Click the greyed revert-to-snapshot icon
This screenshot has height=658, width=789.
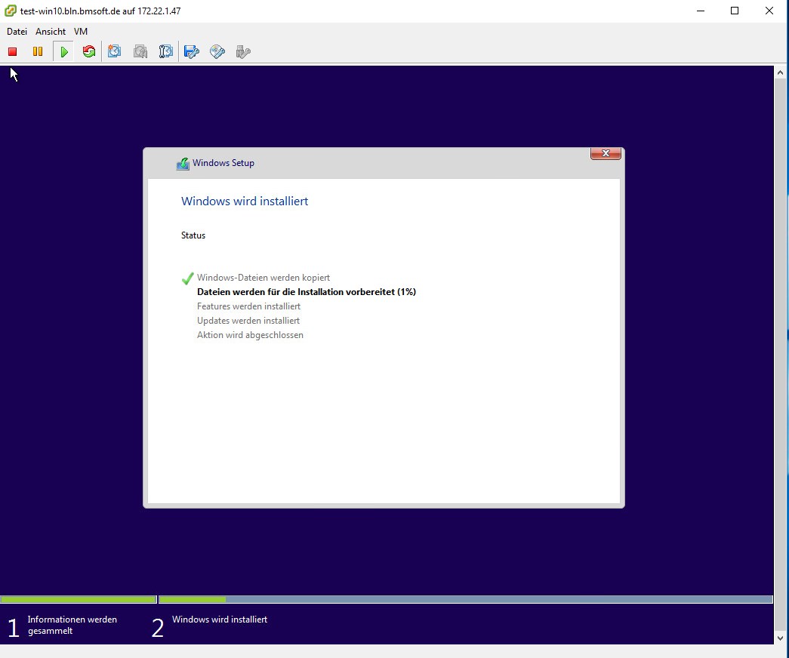(140, 51)
